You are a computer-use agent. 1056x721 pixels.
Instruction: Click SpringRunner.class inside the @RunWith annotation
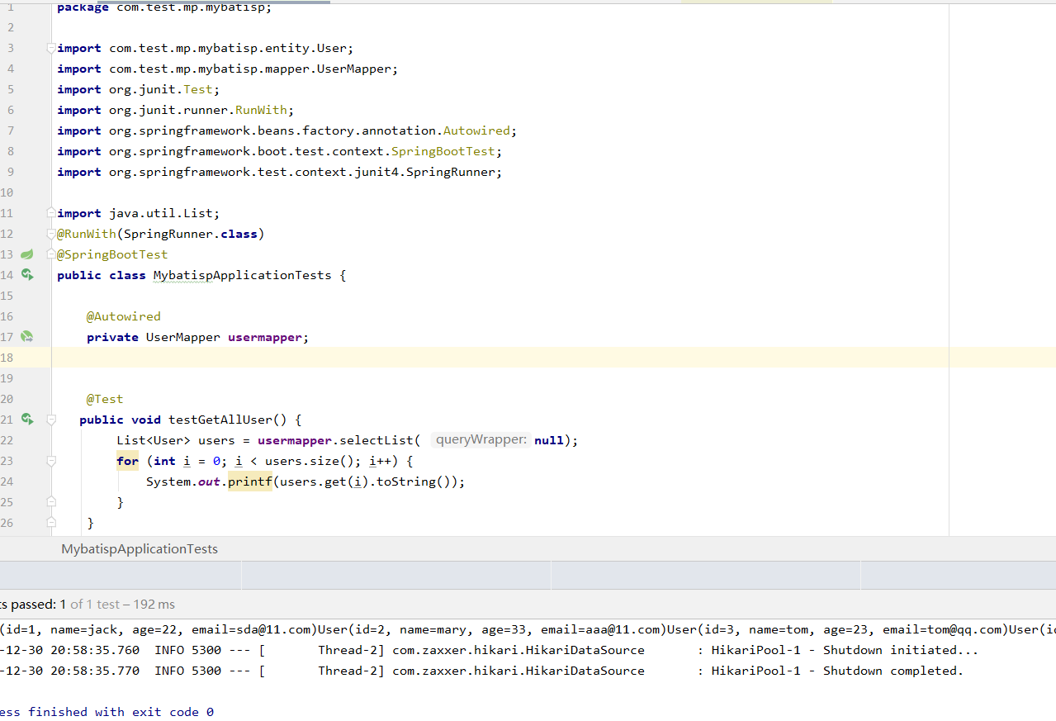pyautogui.click(x=191, y=234)
